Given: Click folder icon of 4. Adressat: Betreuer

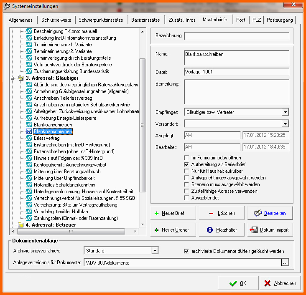Looking at the screenshot, I should (20, 224).
